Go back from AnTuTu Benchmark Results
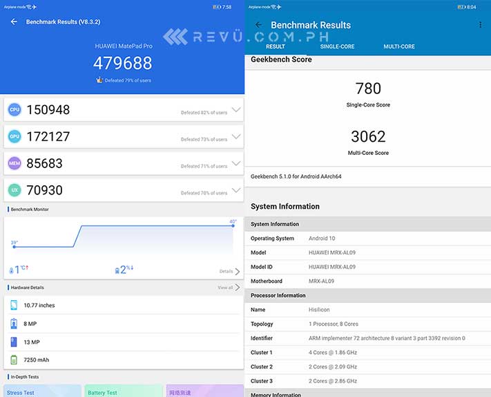Viewport: 491px width, 397px height. tap(14, 21)
